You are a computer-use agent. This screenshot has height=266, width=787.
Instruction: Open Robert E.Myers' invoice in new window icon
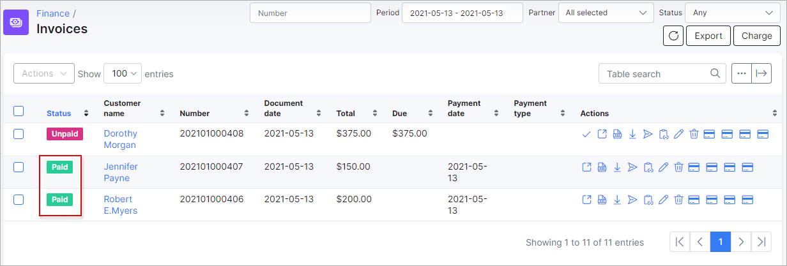[586, 200]
